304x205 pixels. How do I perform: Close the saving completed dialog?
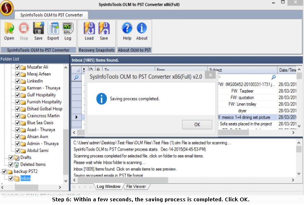(210, 75)
